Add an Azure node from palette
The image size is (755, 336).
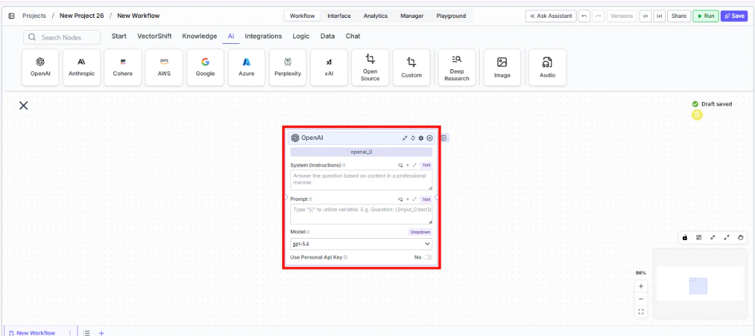tap(246, 67)
